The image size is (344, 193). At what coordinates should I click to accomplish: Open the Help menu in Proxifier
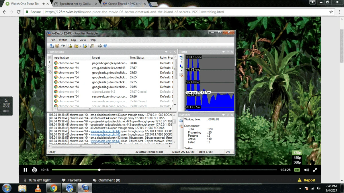click(93, 40)
